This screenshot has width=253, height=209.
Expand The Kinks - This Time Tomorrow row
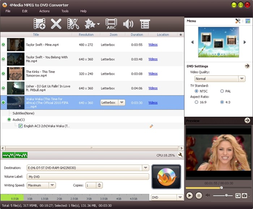click(x=3, y=74)
